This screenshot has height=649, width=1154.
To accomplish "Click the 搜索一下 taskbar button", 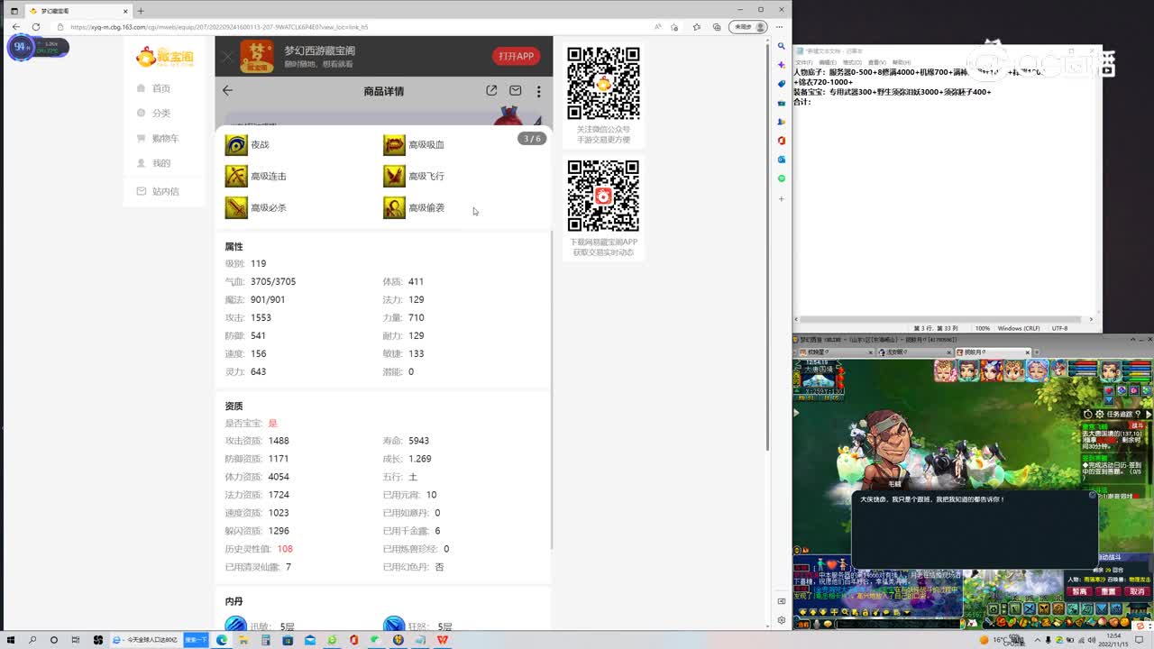I will 196,640.
